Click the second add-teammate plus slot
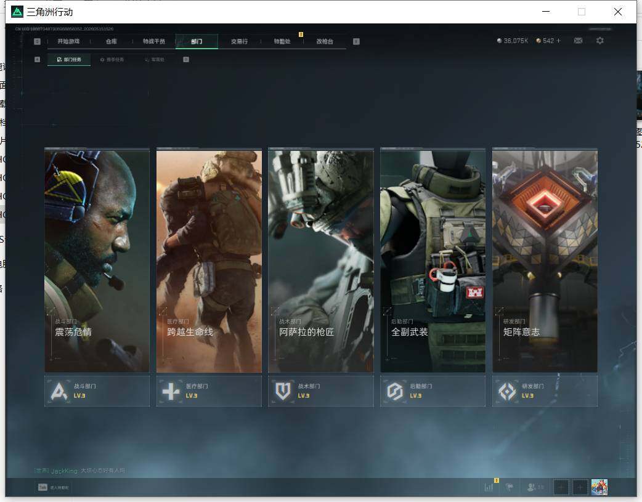 tap(580, 487)
